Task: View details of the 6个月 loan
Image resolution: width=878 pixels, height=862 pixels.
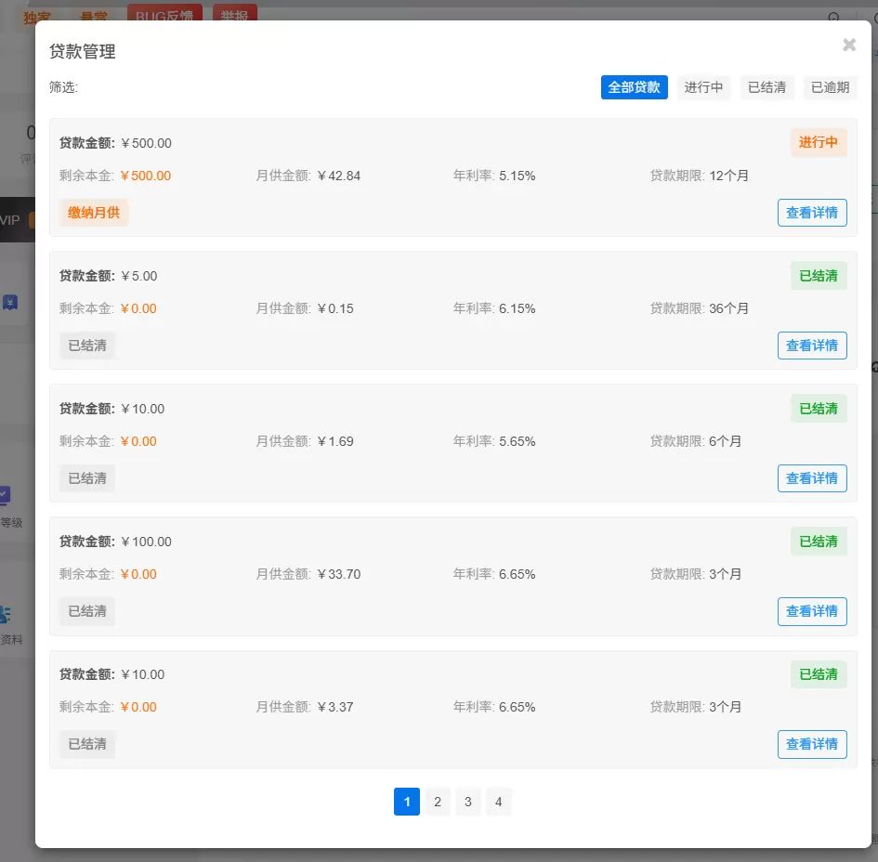Action: 812,478
